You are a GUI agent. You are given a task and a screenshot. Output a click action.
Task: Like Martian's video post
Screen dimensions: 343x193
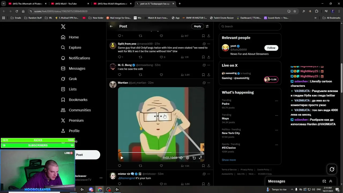click(x=161, y=166)
